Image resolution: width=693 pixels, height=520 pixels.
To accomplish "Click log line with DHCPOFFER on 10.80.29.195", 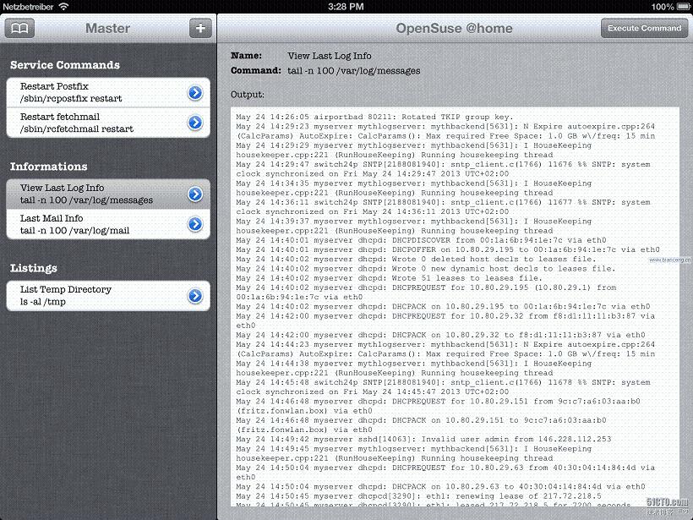I will click(x=448, y=249).
